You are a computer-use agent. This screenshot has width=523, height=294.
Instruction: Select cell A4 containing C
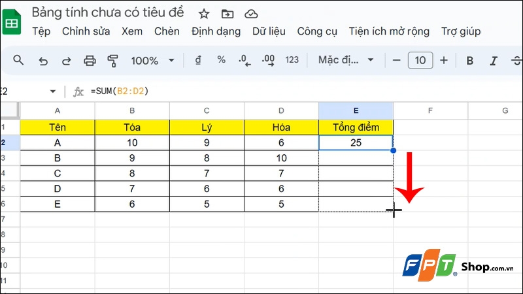tap(58, 173)
